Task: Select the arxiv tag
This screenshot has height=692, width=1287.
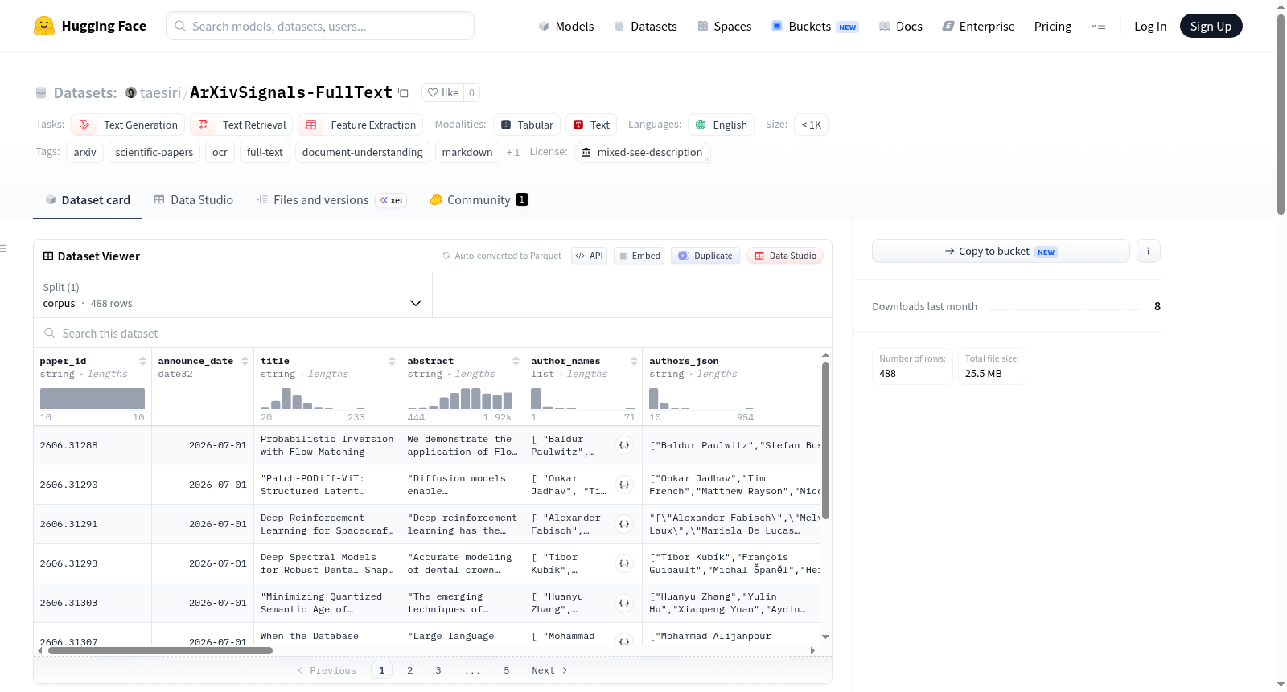Action: point(85,152)
